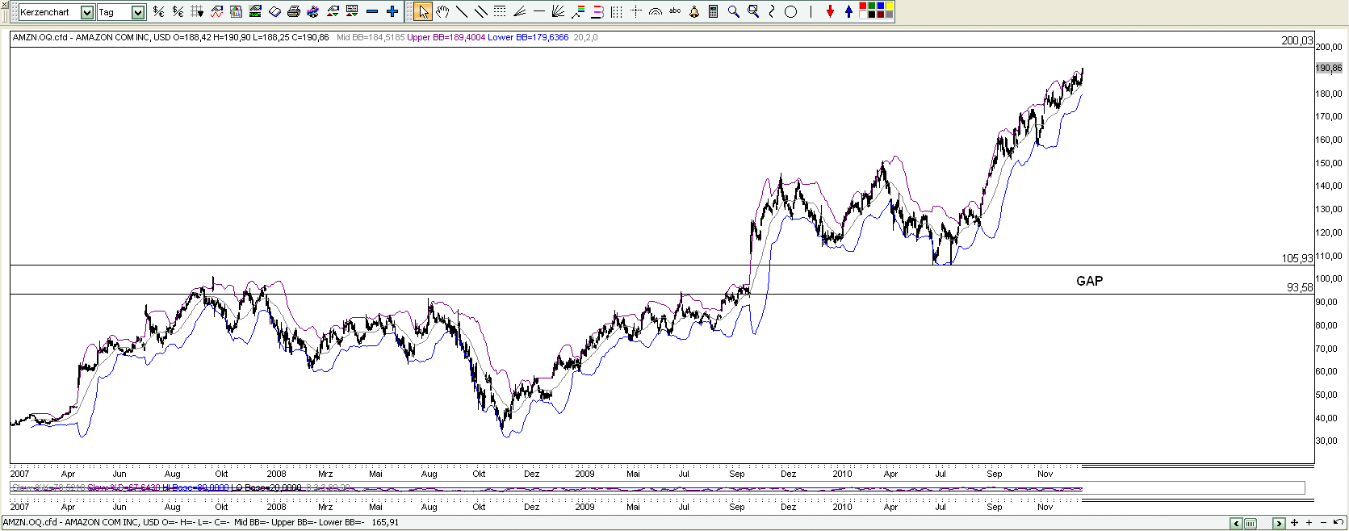Click the first dollar/euro currency icon
Image resolution: width=1349 pixels, height=531 pixels.
tap(158, 11)
